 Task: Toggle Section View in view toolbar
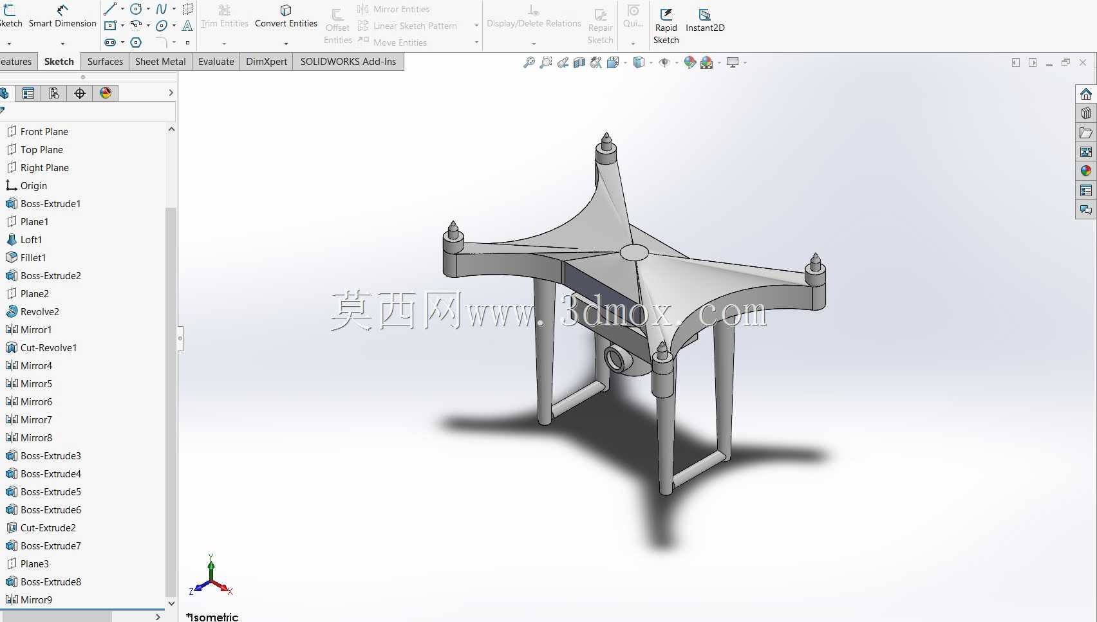(x=579, y=62)
